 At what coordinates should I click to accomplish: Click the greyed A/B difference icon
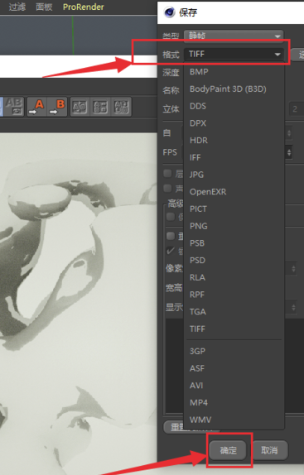coord(100,107)
